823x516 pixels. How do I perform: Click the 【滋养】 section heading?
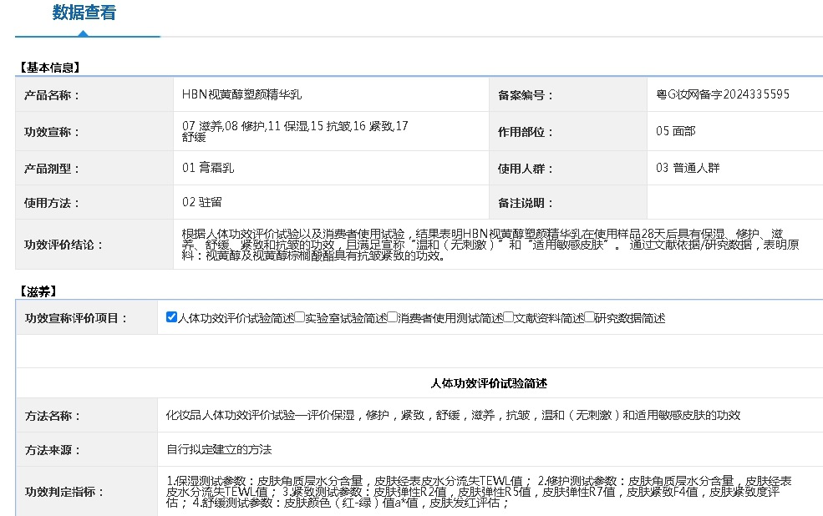pyautogui.click(x=38, y=291)
